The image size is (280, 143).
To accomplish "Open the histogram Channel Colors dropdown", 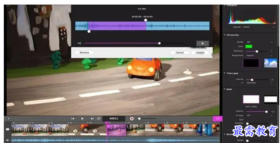I will click(259, 27).
